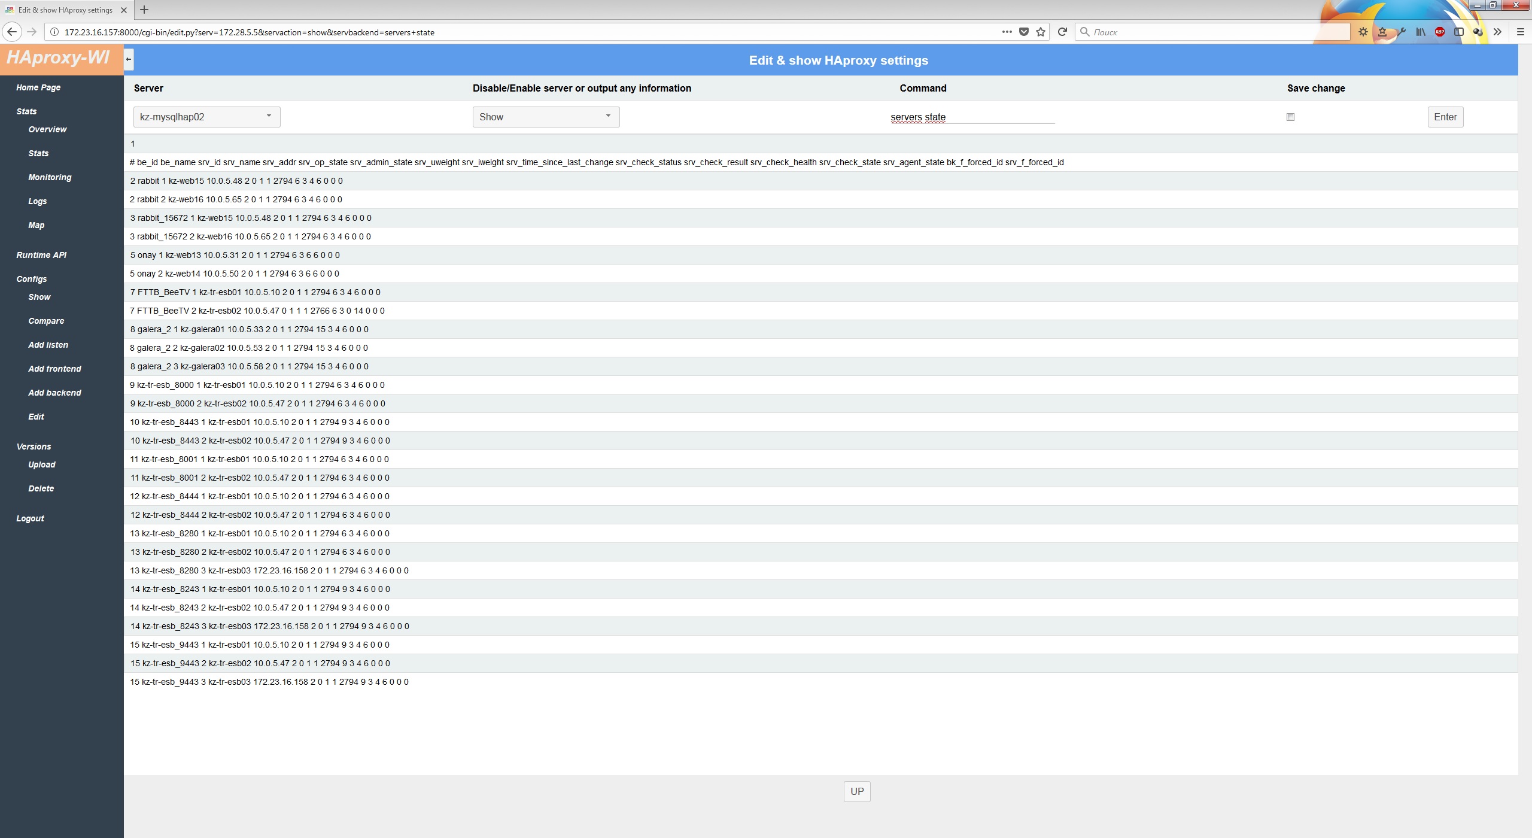Click row '13 kz-tr-esb_8280 3 kz-tr-esb03'

click(820, 570)
